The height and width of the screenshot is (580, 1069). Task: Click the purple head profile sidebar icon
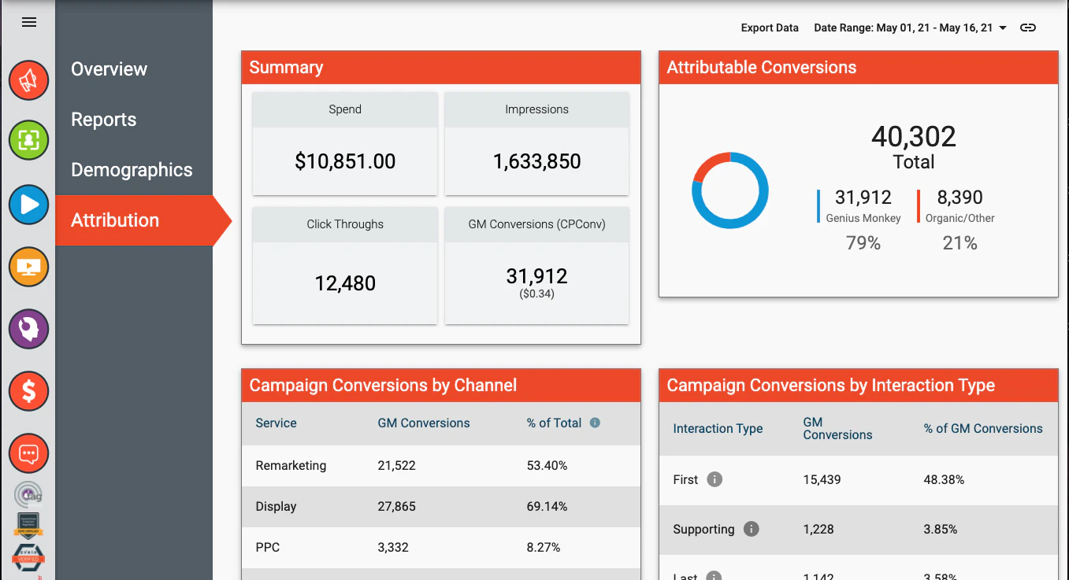pos(29,329)
